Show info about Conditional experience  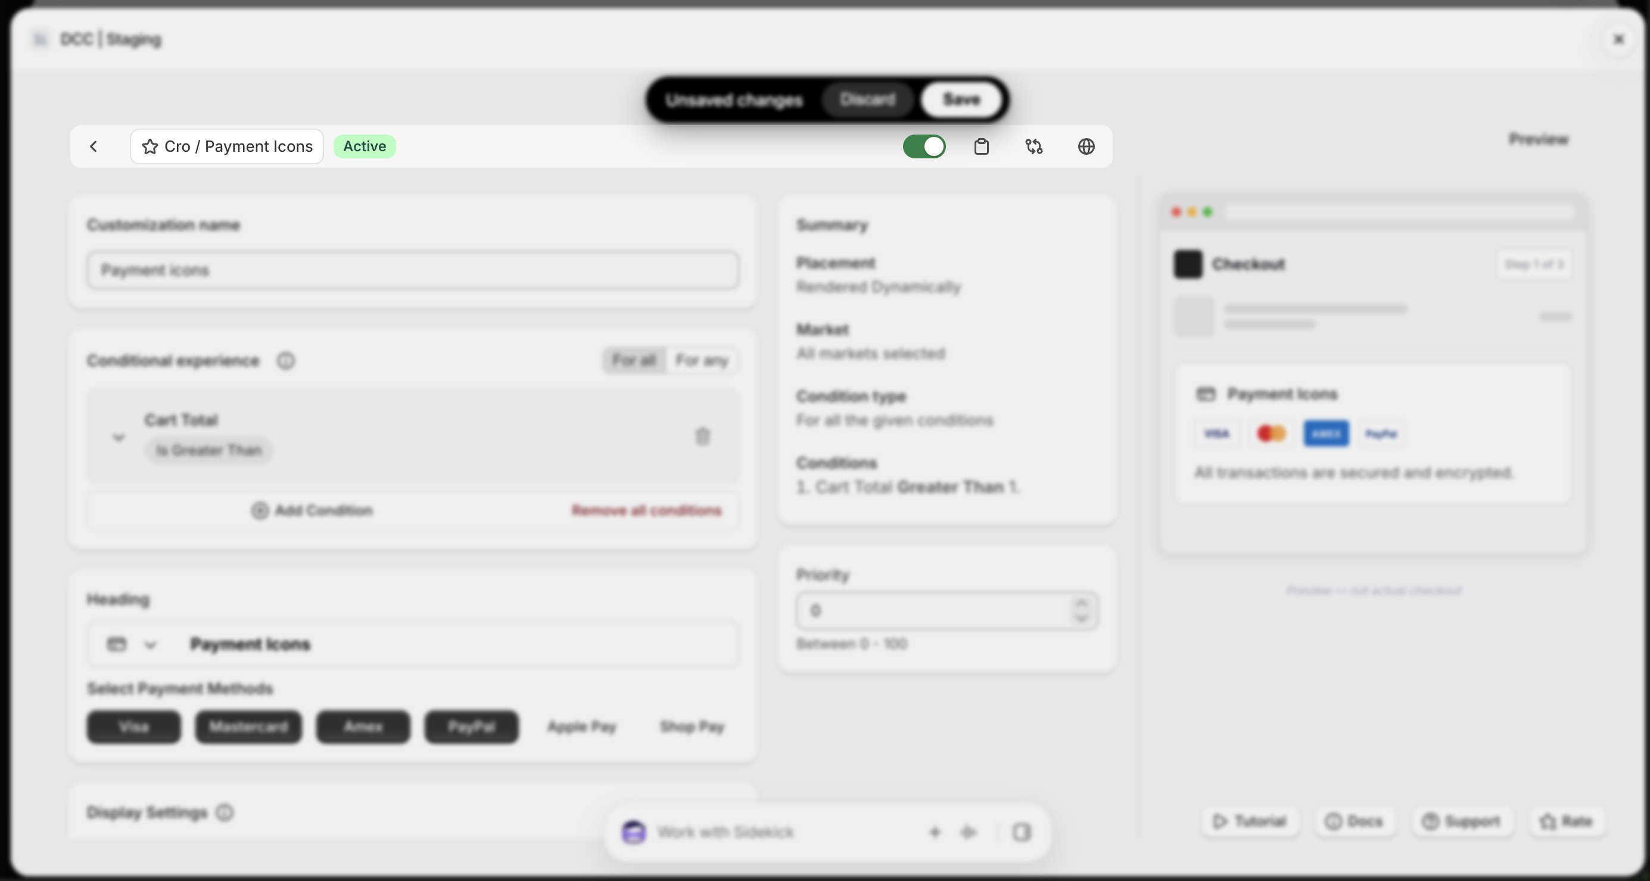[286, 361]
